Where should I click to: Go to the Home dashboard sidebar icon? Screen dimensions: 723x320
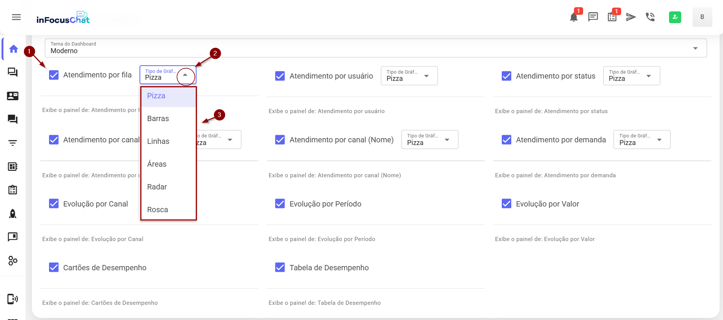[x=14, y=49]
